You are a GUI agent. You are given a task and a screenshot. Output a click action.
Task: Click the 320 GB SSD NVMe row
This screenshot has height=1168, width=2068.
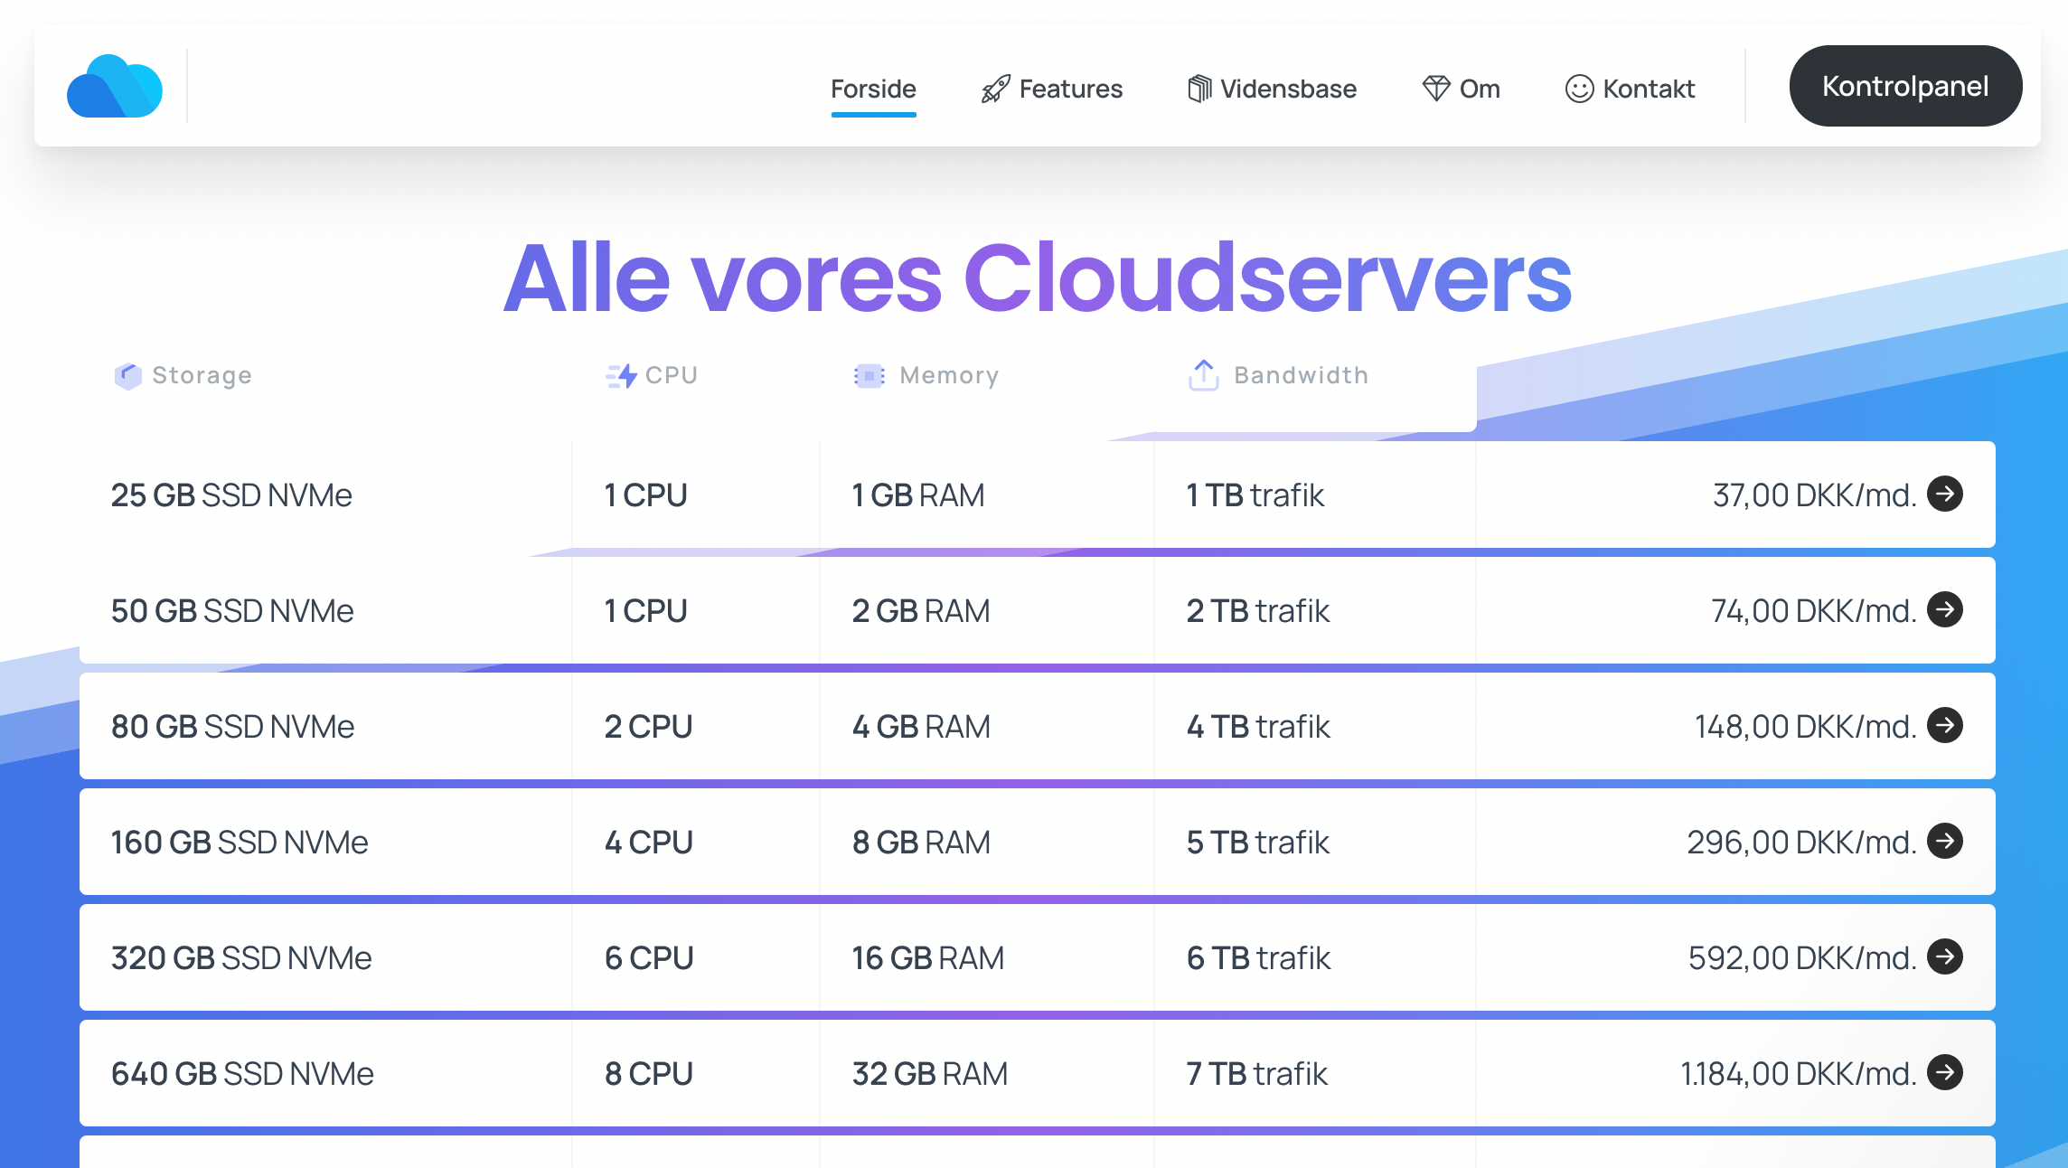[241, 957]
